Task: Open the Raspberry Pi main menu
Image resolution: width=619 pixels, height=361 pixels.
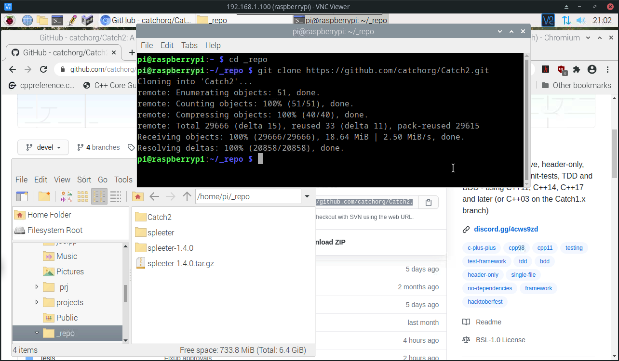Action: click(x=10, y=20)
